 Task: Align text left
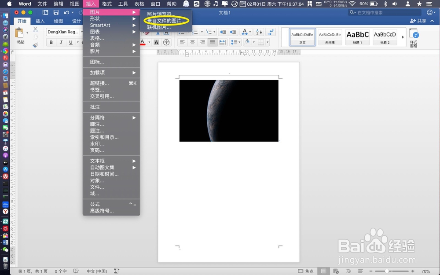pos(183,42)
